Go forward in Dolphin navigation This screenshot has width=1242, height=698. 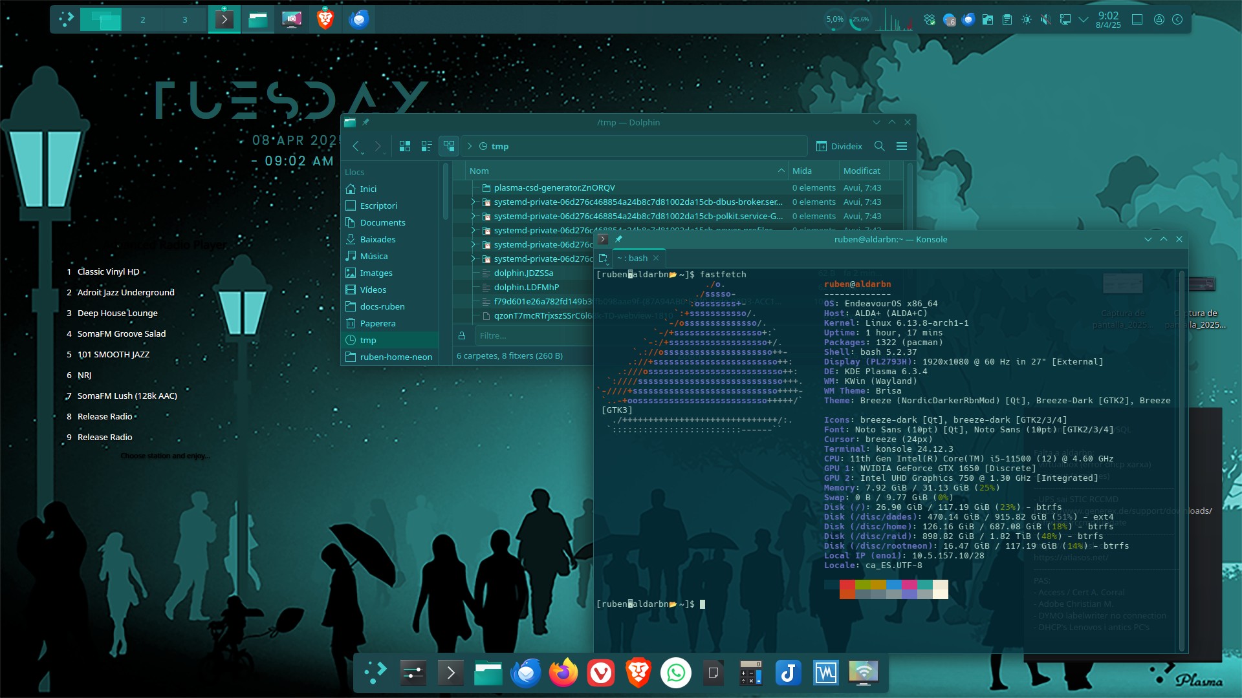point(378,146)
